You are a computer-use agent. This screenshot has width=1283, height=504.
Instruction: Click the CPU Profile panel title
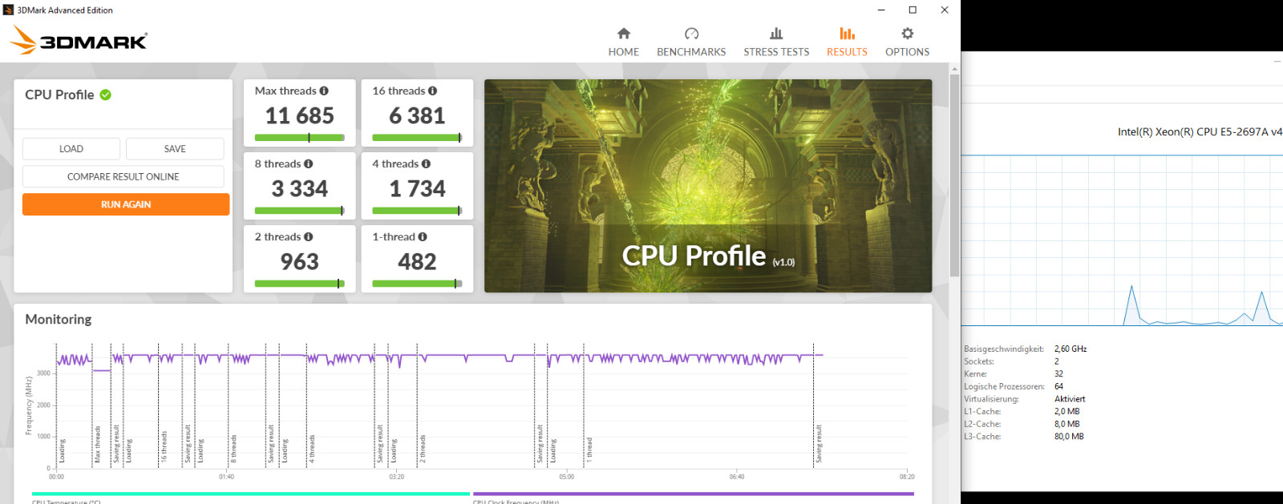tap(59, 95)
